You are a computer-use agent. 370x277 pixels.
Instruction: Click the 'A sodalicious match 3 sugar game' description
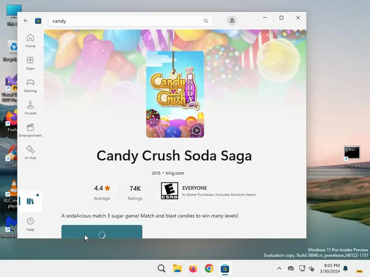point(150,216)
